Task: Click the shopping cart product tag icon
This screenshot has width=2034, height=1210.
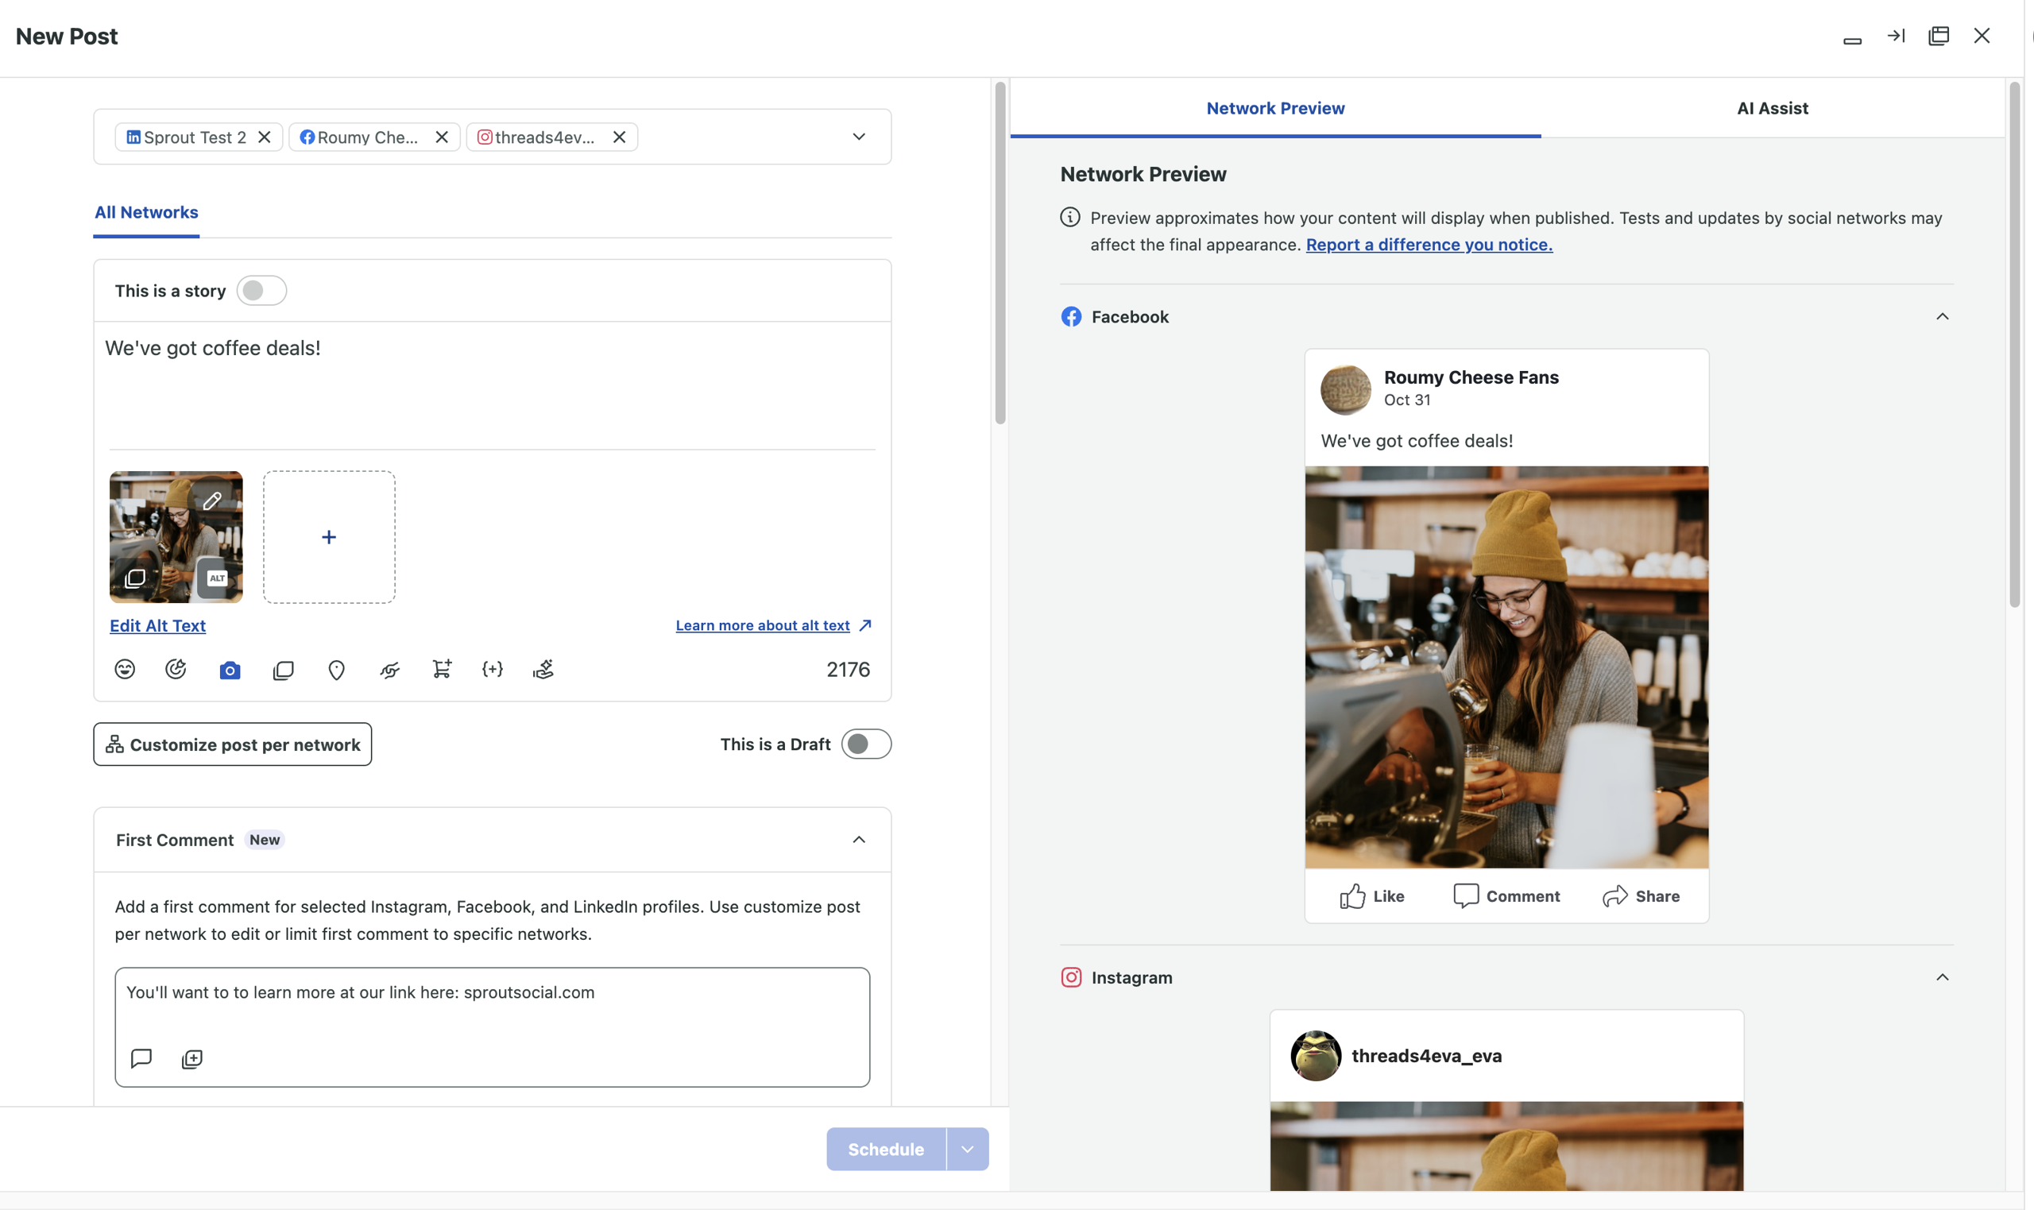Action: 442,670
